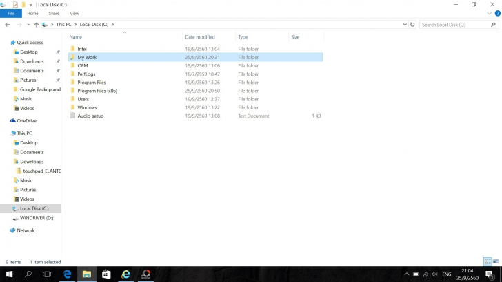Go back with the back arrow

[8, 25]
